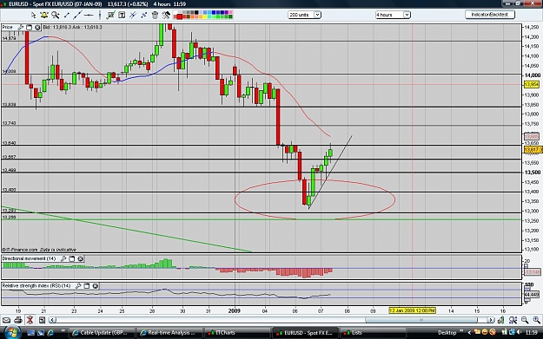The height and width of the screenshot is (339, 543).
Task: Open RSI indicator wrench settings
Action: [78, 286]
